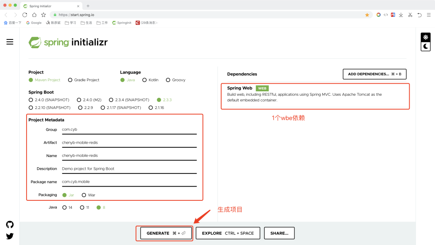The image size is (435, 245).
Task: Open the 百度一下 bookmark
Action: click(x=12, y=23)
